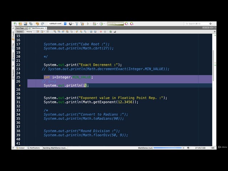The image size is (228, 171).
Task: Click the Find Next Occurrence icon
Action: pyautogui.click(x=63, y=32)
